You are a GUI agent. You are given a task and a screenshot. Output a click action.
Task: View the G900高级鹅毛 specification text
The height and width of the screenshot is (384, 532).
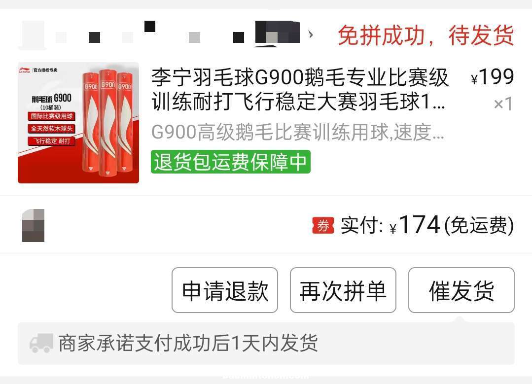coord(297,132)
